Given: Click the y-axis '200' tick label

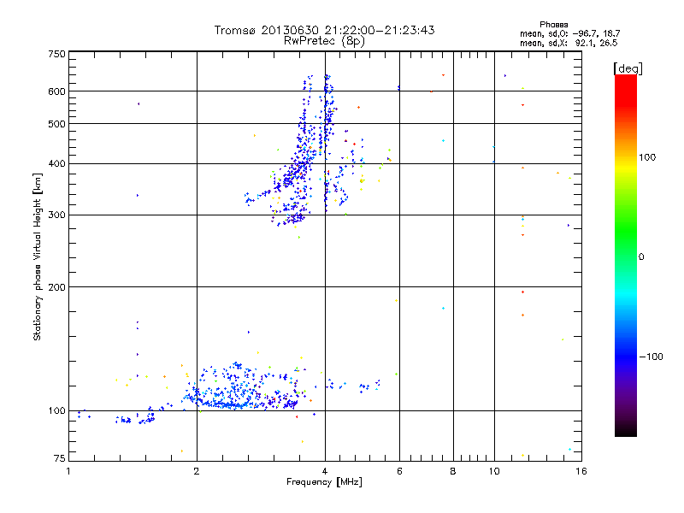Looking at the screenshot, I should click(57, 287).
